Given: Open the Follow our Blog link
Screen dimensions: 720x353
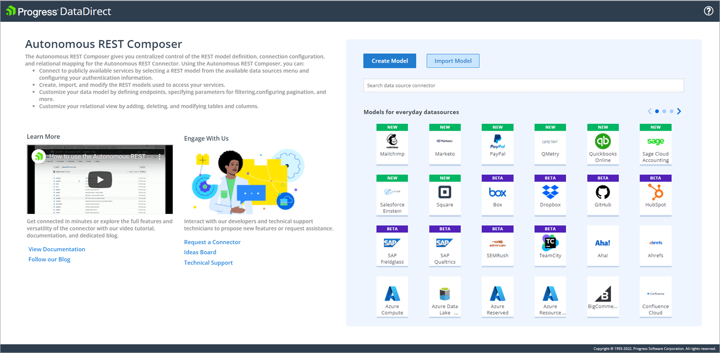Looking at the screenshot, I should 49,259.
